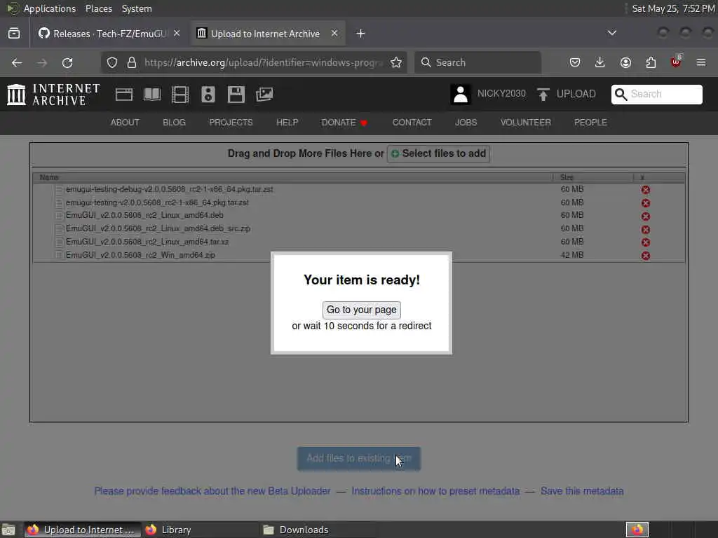This screenshot has width=718, height=538.
Task: Open the Internet Archive audio speaker icon
Action: pyautogui.click(x=208, y=95)
